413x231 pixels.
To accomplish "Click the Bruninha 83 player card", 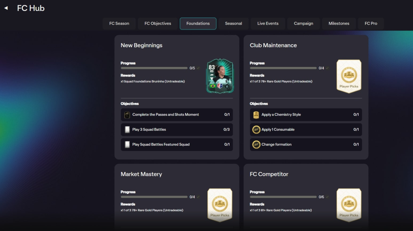I will tap(220, 76).
